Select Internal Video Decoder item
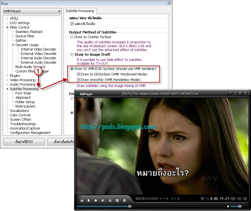The image size is (251, 211). (x=38, y=49)
